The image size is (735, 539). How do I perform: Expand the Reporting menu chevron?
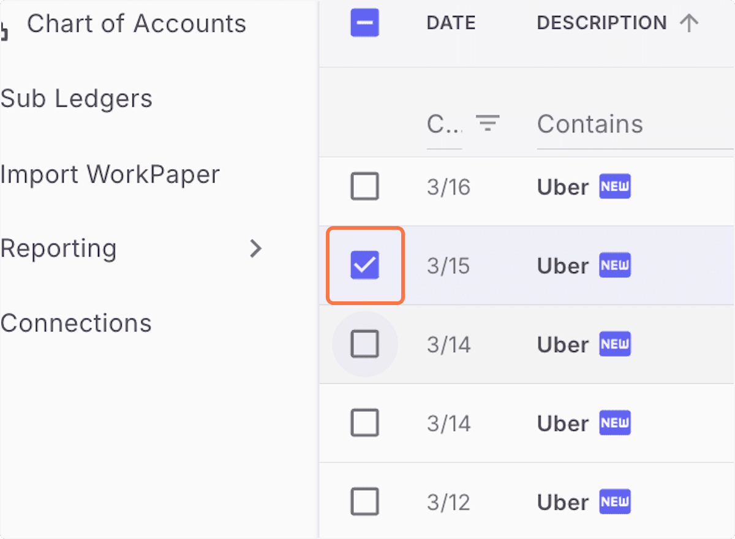[256, 249]
